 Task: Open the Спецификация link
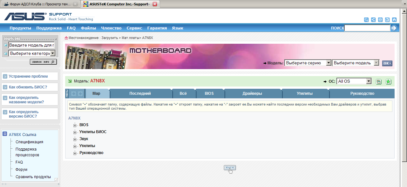pos(29,142)
